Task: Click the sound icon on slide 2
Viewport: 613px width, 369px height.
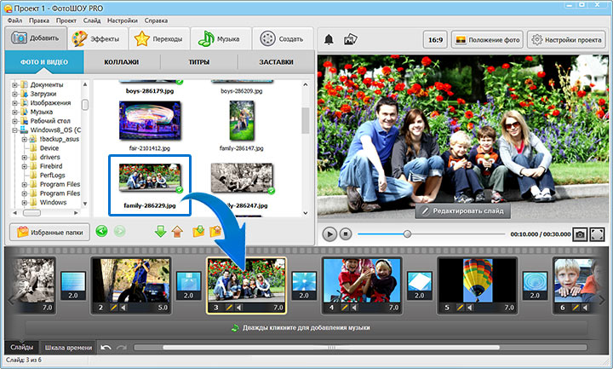Action: pyautogui.click(x=123, y=307)
